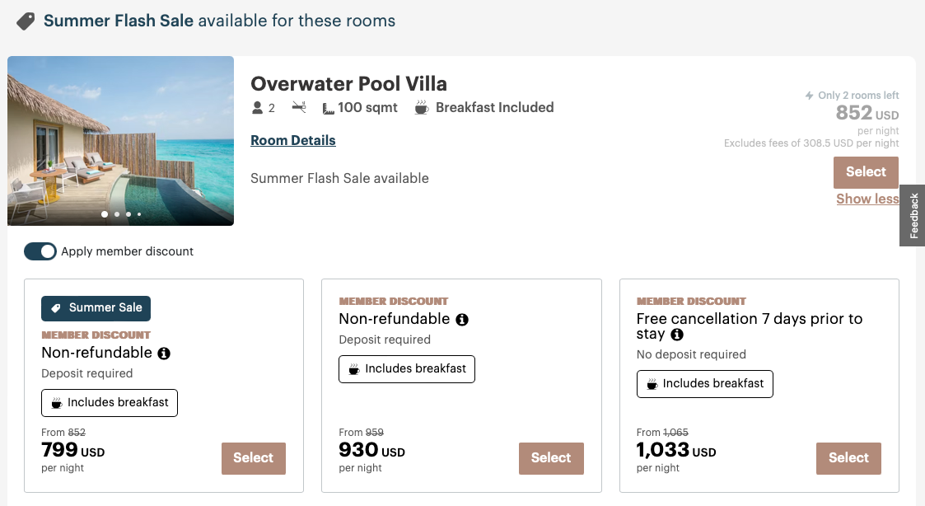925x506 pixels.
Task: Click the Breakfast Included coffee cup icon
Action: pos(422,108)
